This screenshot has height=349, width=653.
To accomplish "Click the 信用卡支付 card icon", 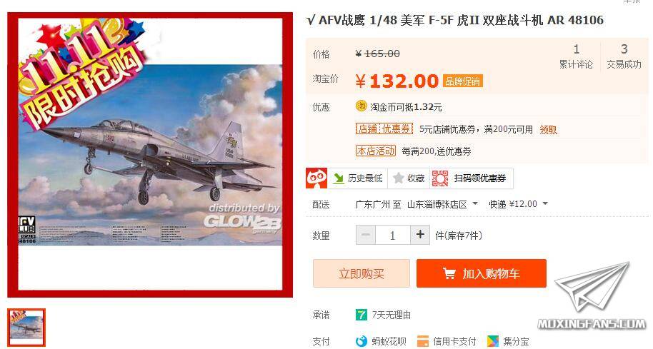I will (x=423, y=341).
